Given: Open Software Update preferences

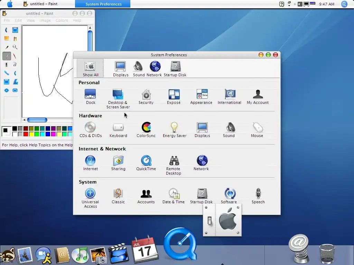Looking at the screenshot, I should point(230,196).
